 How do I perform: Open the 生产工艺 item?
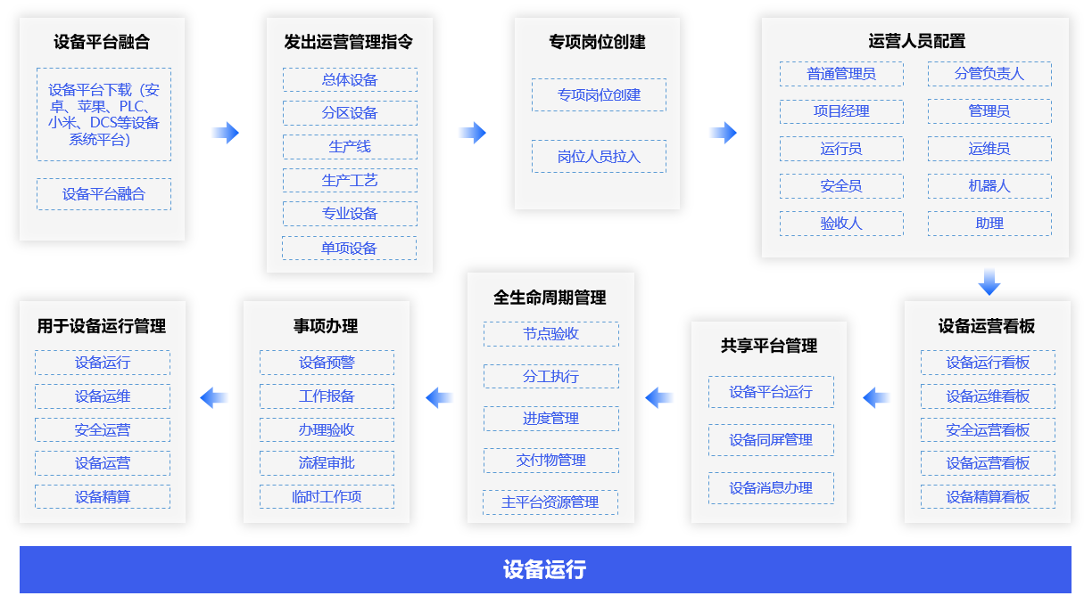pos(350,181)
